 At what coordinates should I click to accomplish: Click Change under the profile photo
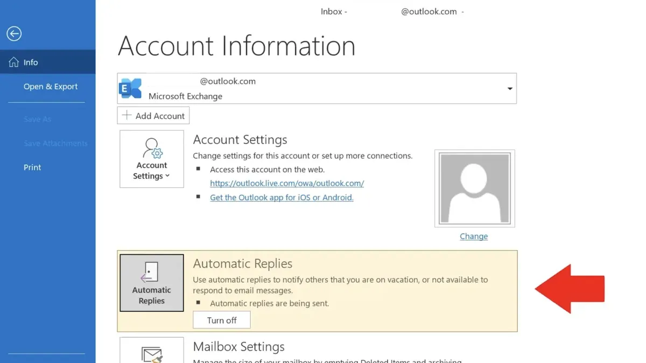[x=474, y=236]
